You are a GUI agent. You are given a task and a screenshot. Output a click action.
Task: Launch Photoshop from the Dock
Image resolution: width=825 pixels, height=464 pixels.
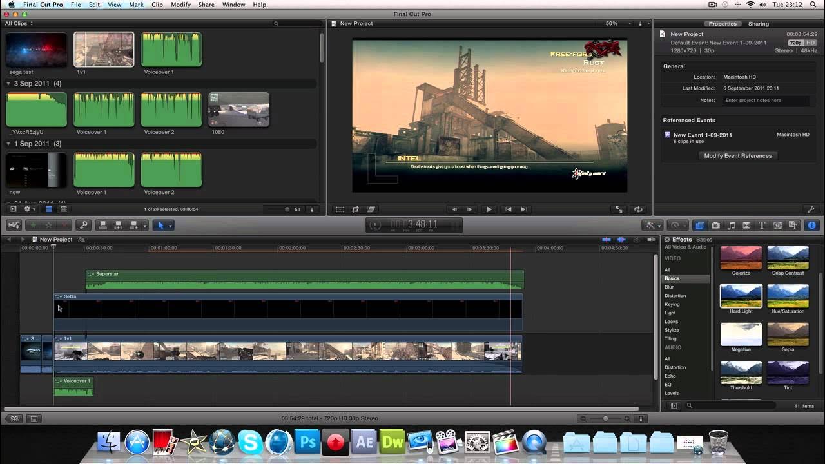(x=307, y=442)
